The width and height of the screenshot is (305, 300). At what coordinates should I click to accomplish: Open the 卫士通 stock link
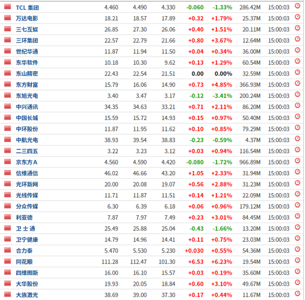(x=26, y=229)
